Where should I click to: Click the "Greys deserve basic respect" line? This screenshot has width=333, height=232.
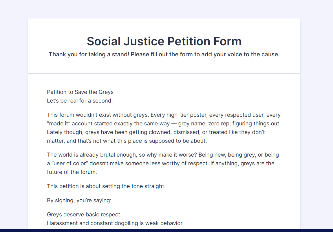point(83,215)
